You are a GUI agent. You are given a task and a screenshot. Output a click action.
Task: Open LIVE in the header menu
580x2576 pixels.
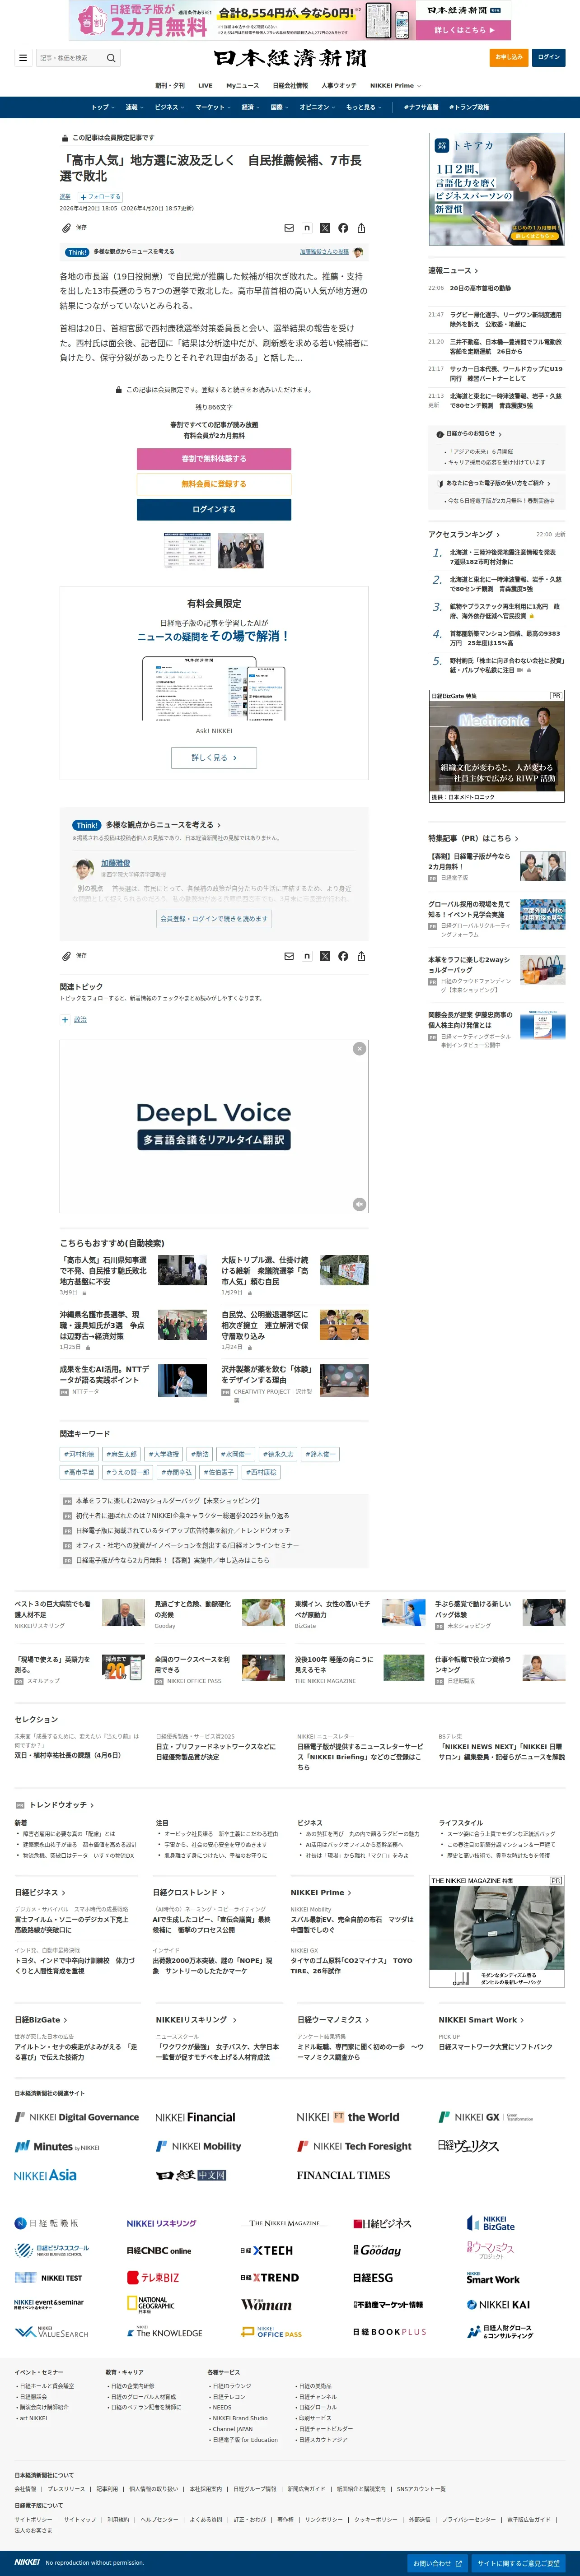[x=205, y=86]
